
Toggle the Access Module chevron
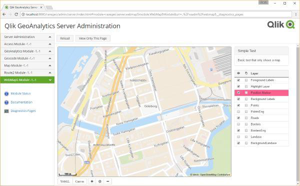tap(50, 44)
